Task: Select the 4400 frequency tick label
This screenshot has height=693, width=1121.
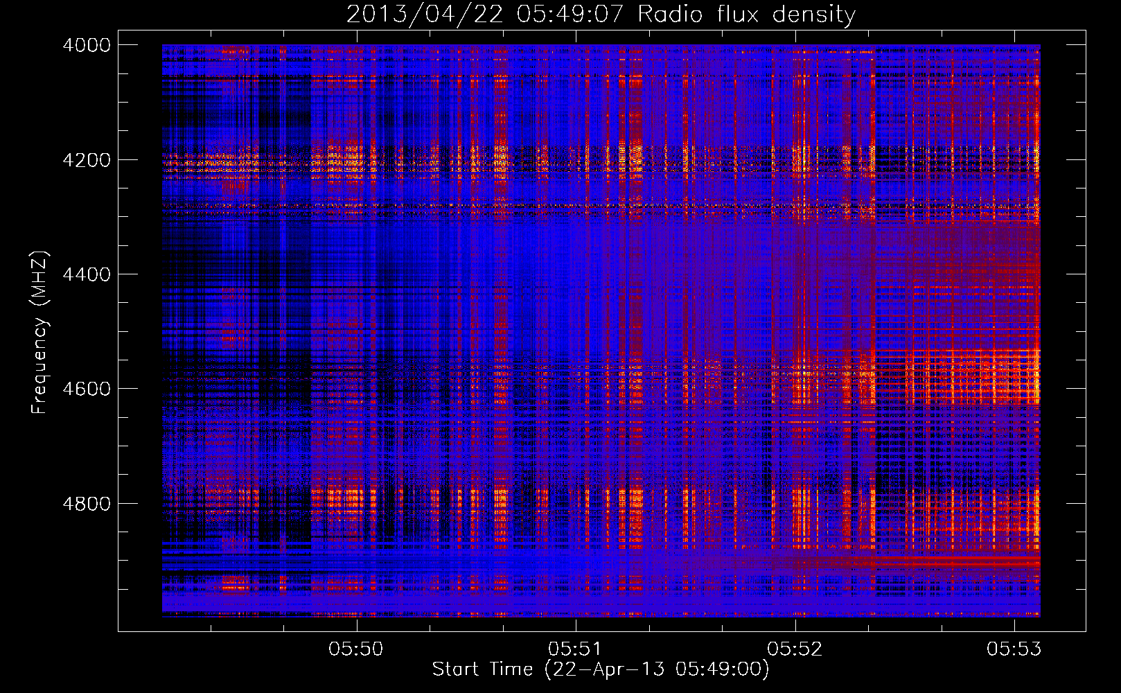Action: (x=87, y=274)
